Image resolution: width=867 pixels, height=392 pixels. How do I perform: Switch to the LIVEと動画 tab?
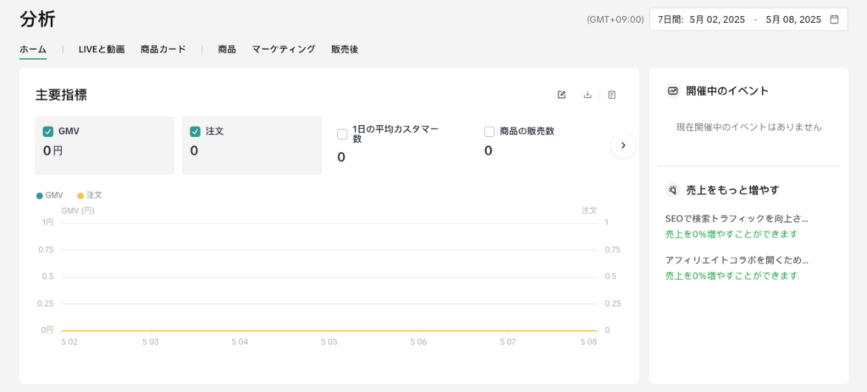pyautogui.click(x=102, y=50)
